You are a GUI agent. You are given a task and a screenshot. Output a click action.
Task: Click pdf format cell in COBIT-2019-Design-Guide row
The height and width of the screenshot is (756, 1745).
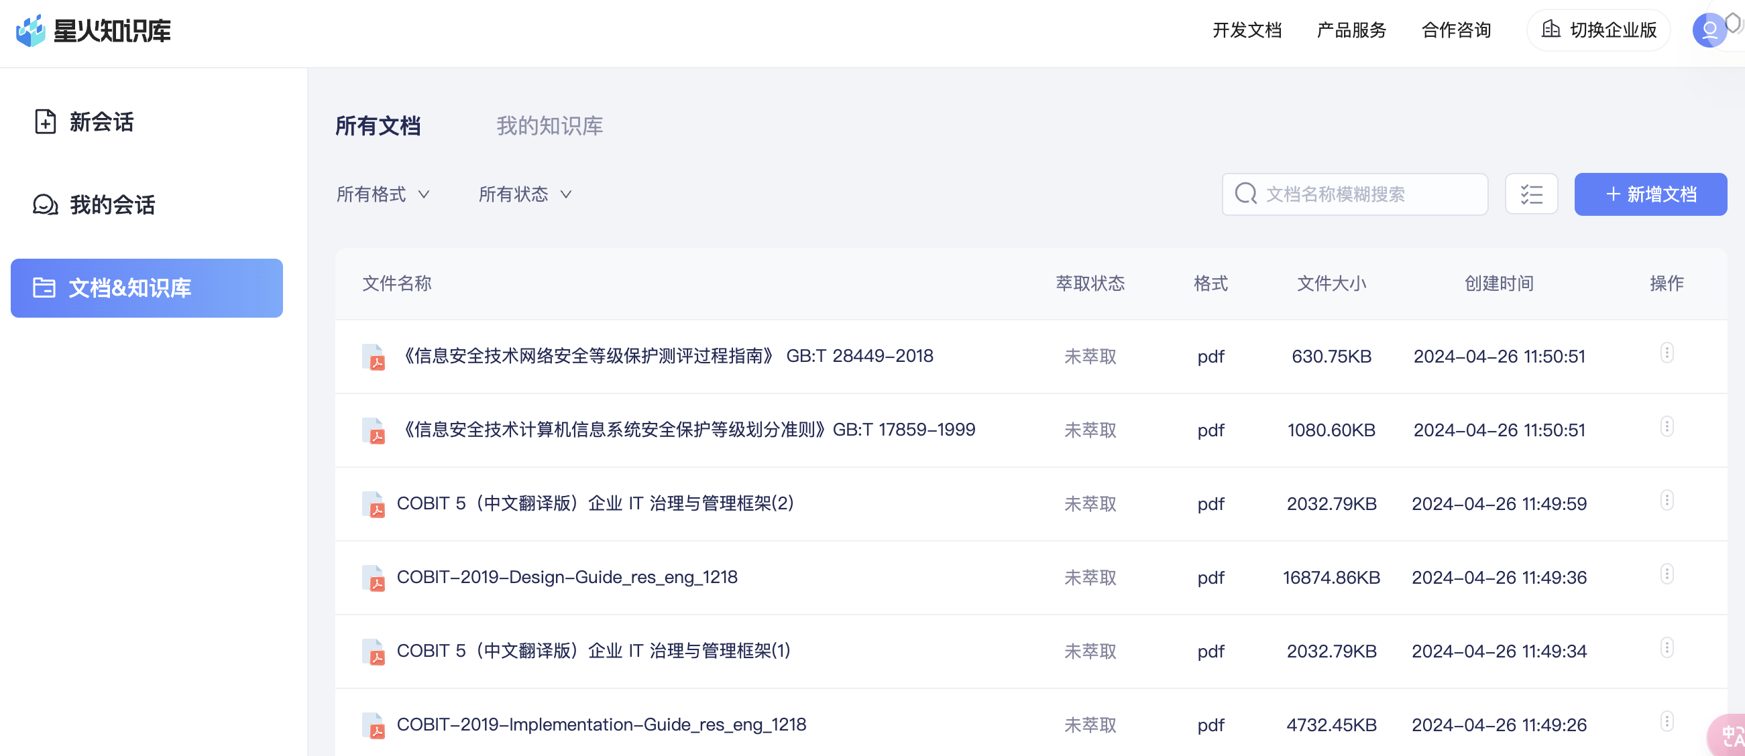pyautogui.click(x=1211, y=578)
